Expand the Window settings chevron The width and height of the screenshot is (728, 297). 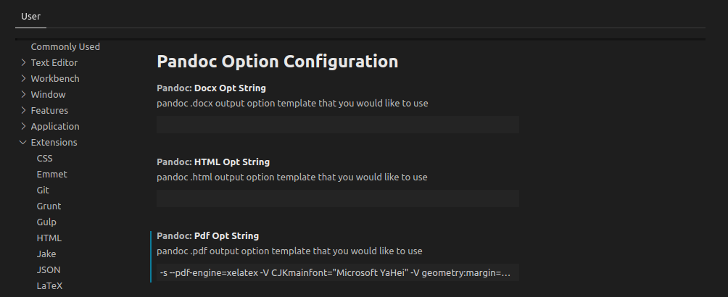pos(23,94)
